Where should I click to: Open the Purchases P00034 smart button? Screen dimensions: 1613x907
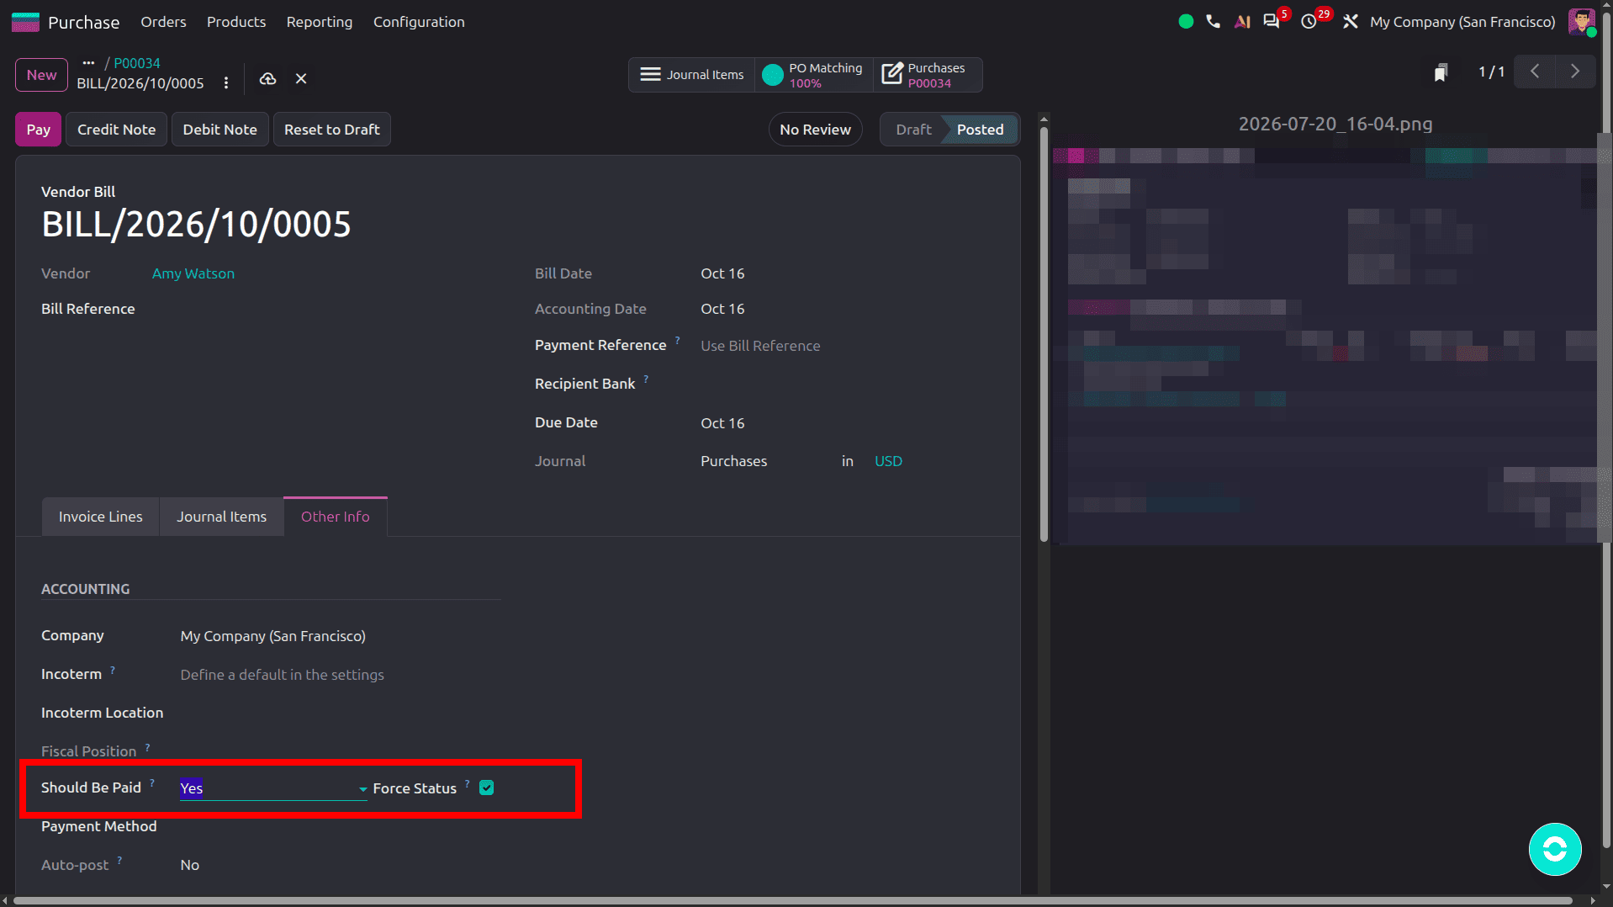[928, 75]
